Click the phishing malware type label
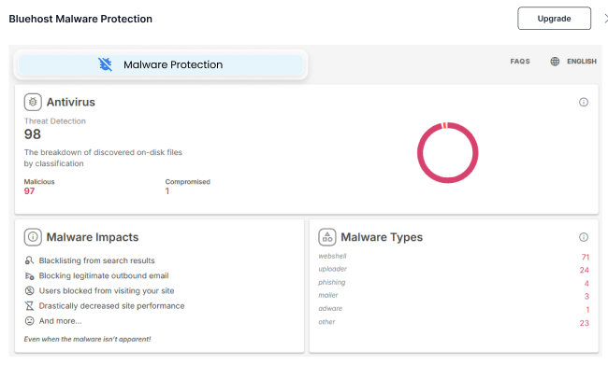This screenshot has height=365, width=608. (x=331, y=283)
